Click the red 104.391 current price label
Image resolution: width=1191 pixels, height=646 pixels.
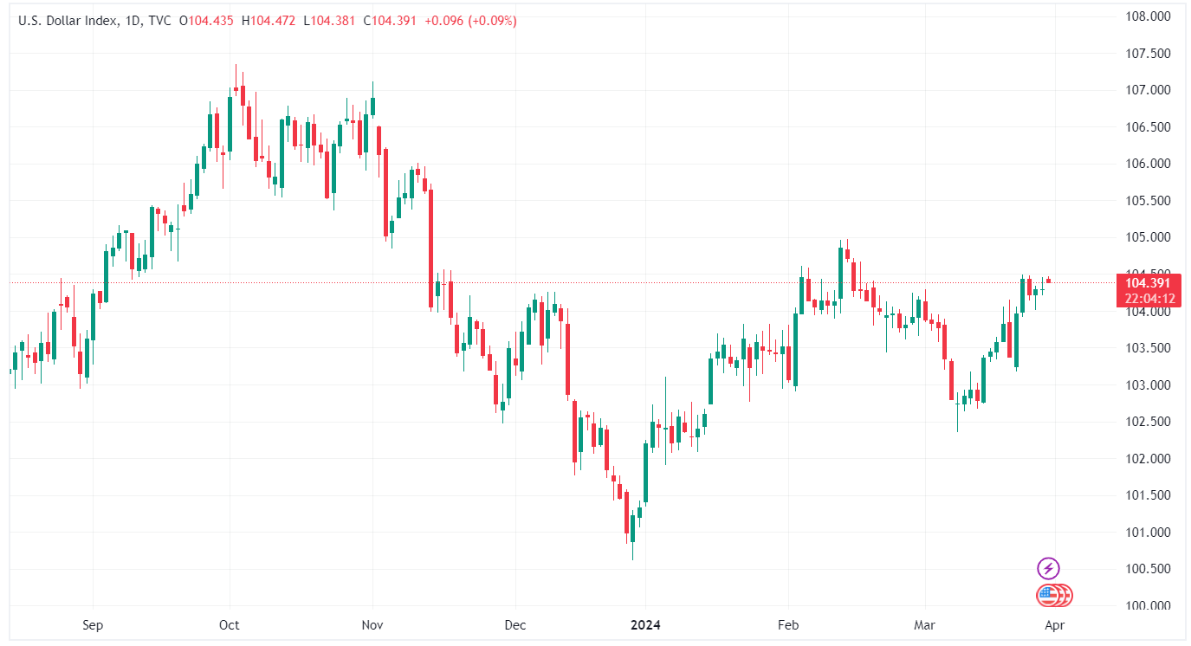click(1149, 282)
